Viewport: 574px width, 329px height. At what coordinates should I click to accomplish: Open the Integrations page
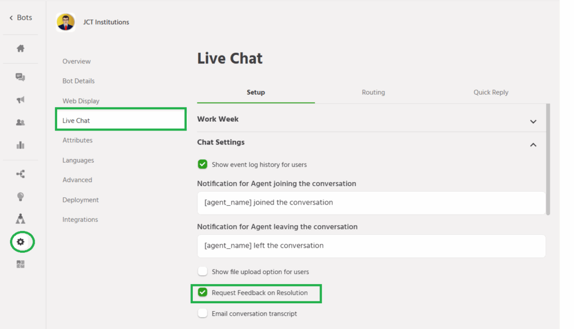point(80,220)
